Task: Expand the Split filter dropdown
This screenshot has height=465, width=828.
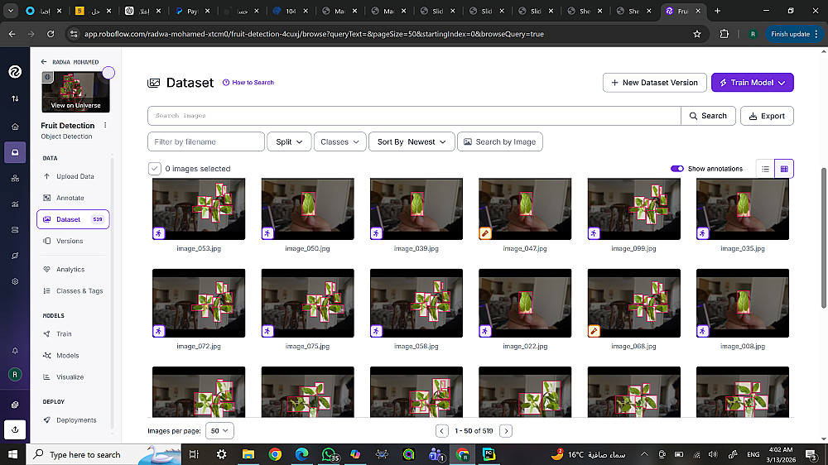Action: pyautogui.click(x=289, y=141)
